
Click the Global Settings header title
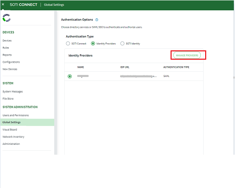pos(54,5)
